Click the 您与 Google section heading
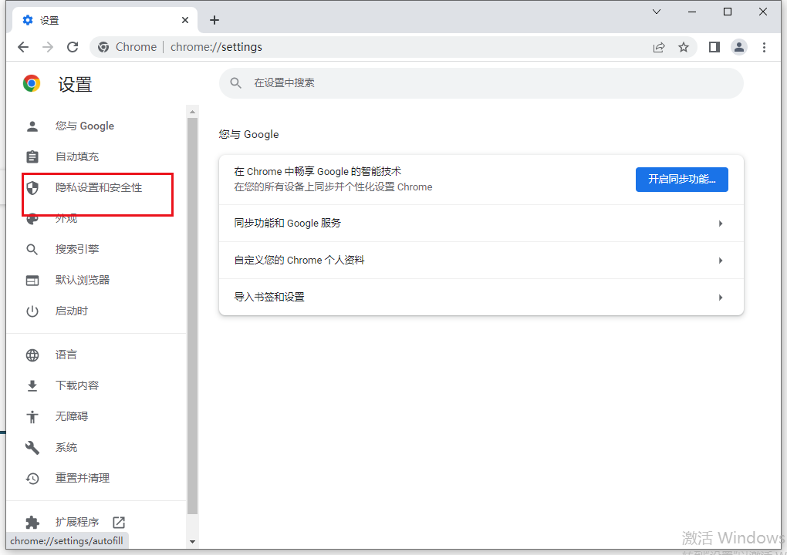Image resolution: width=787 pixels, height=555 pixels. 248,134
